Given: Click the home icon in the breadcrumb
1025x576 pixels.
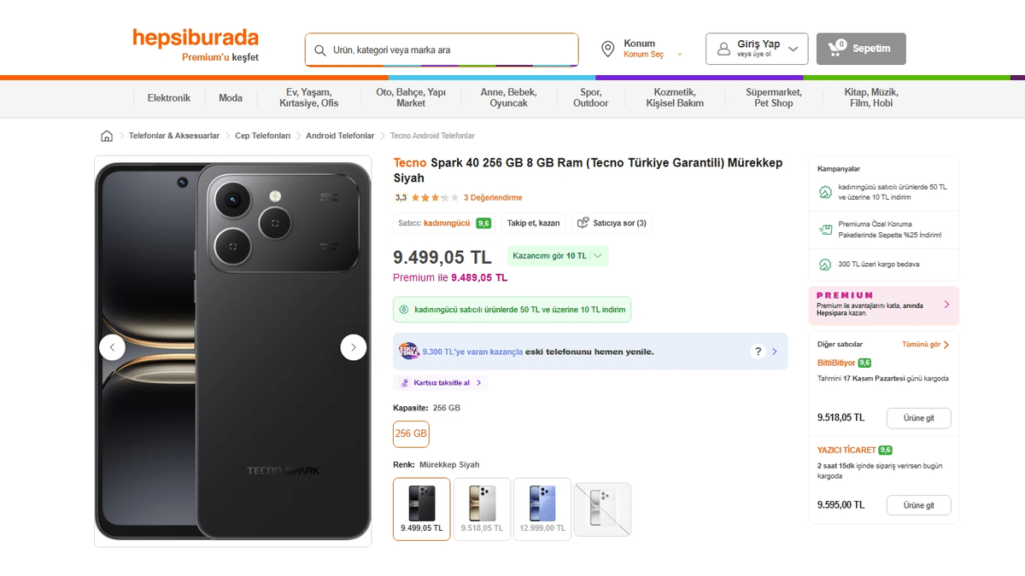Looking at the screenshot, I should coord(106,135).
